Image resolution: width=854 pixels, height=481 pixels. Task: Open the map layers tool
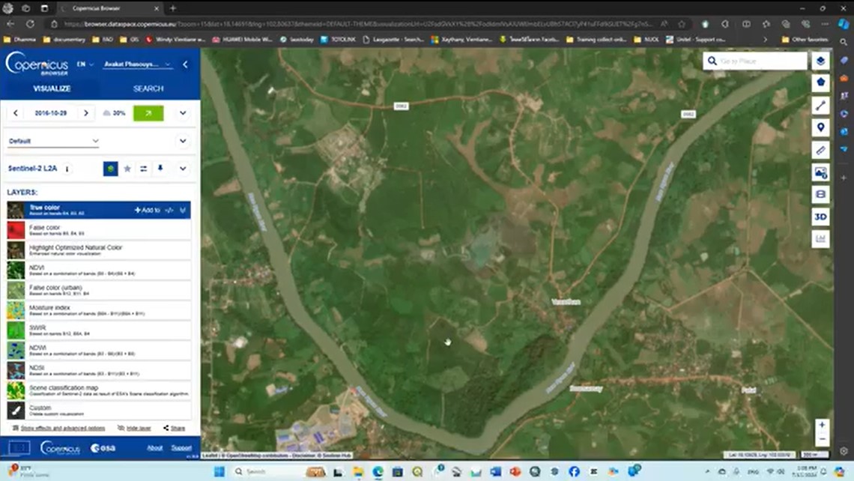click(820, 61)
